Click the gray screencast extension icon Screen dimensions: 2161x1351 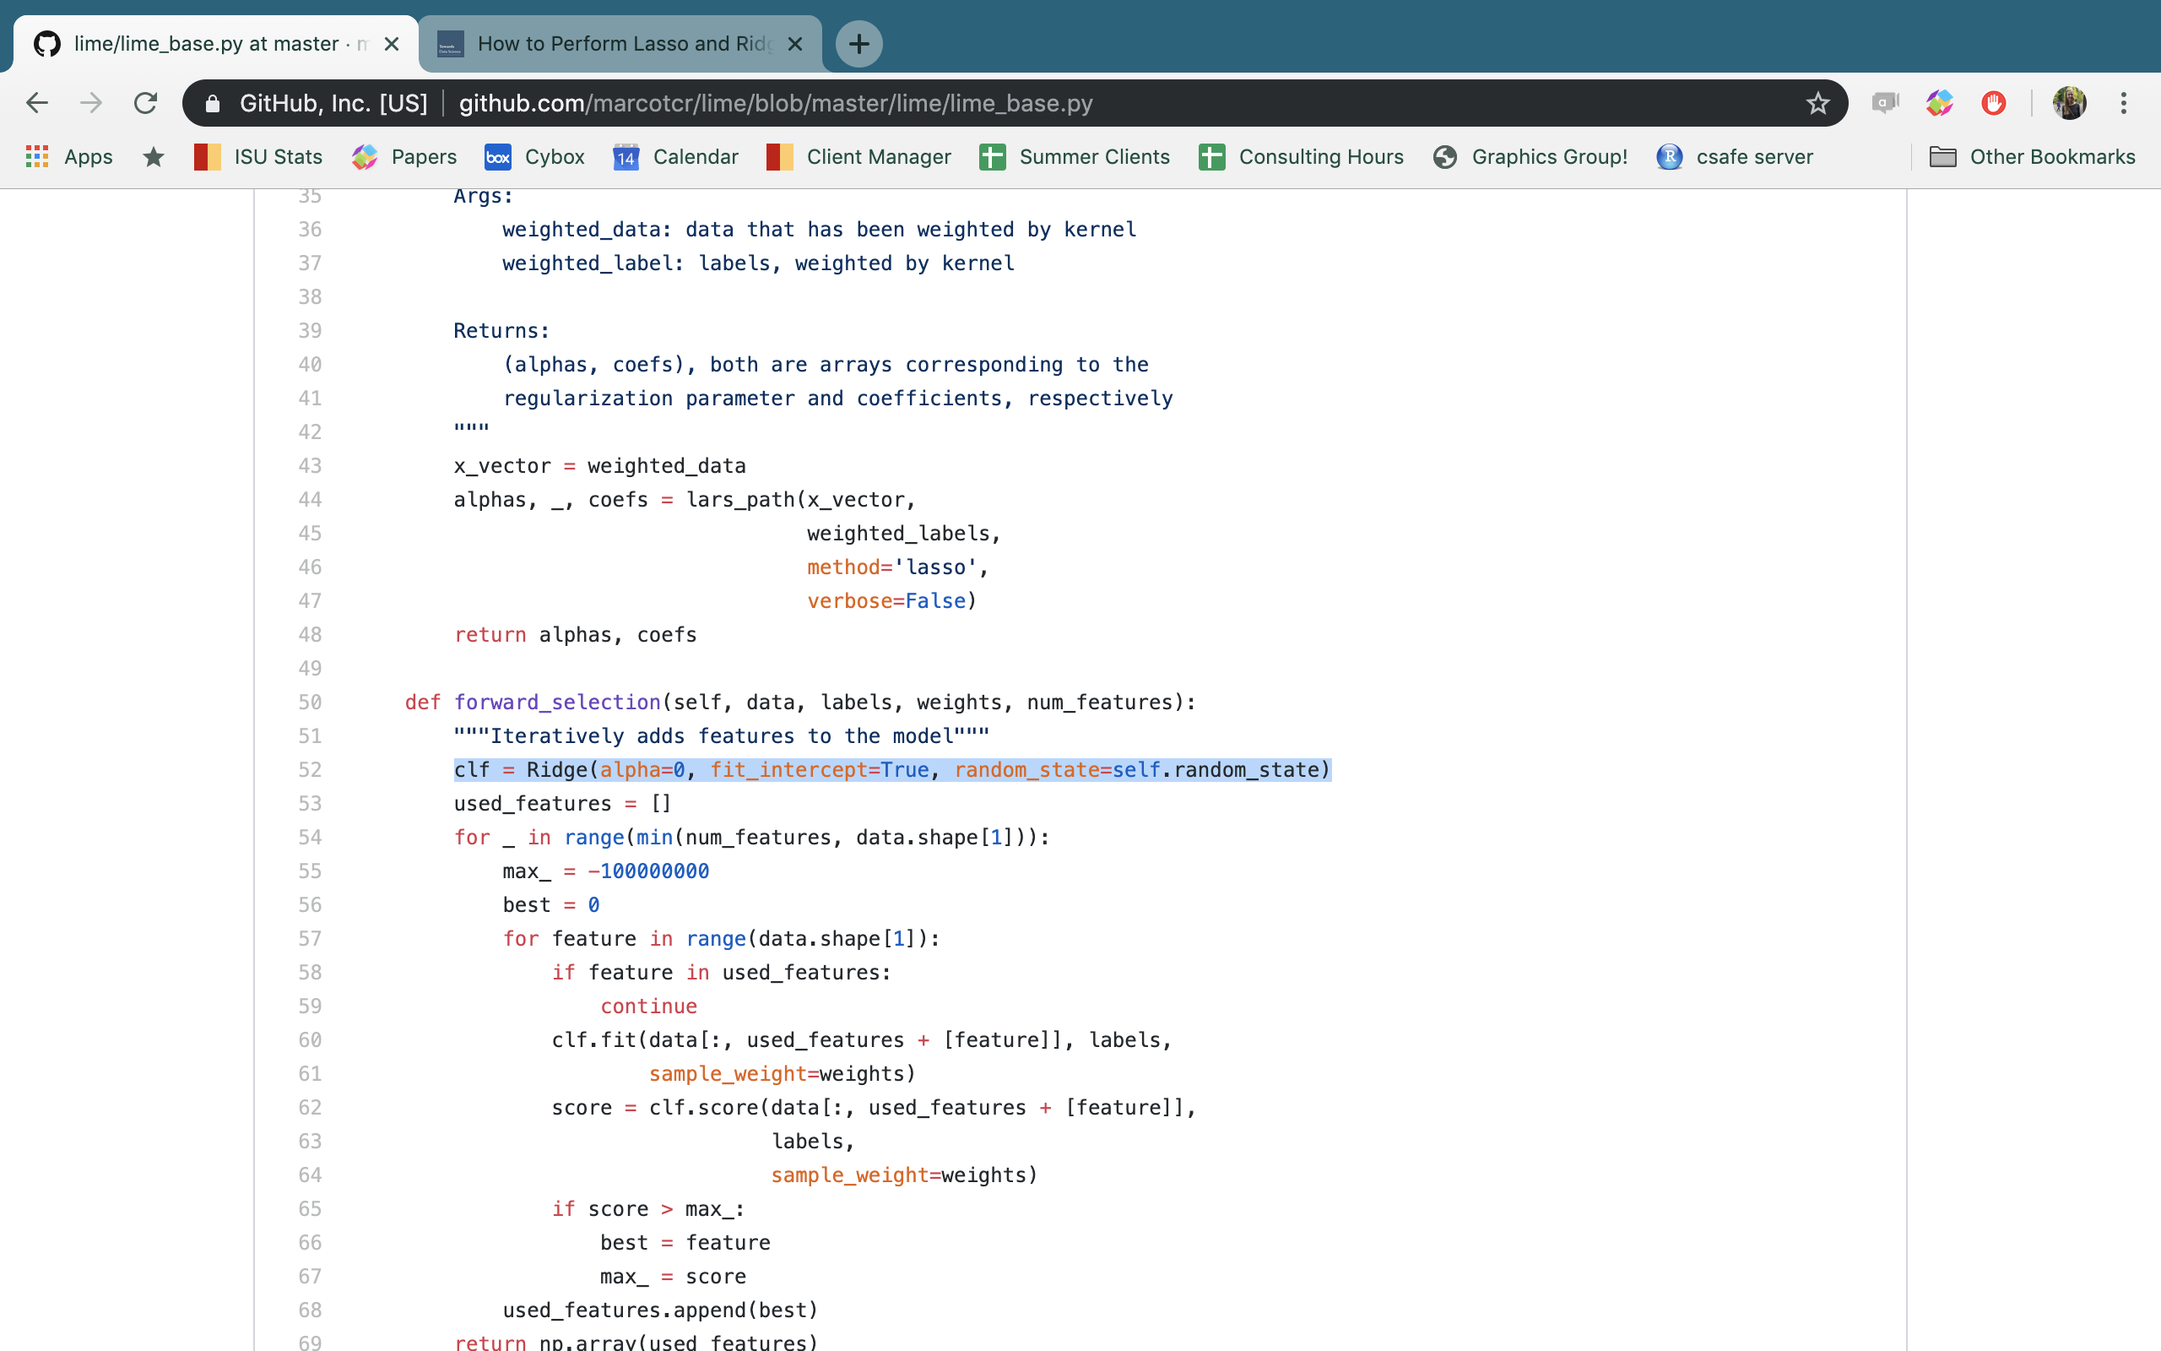point(1884,103)
